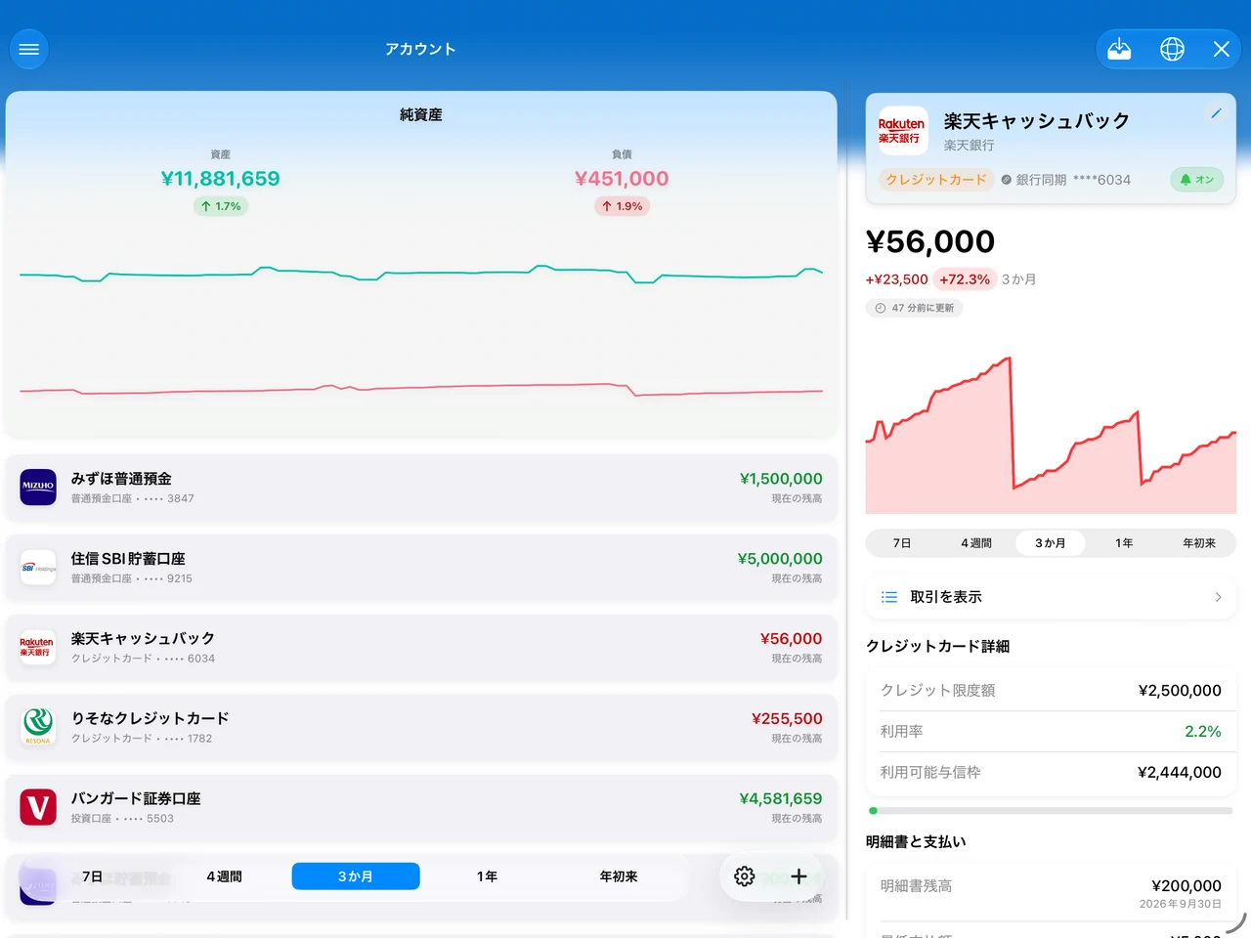Open the globe icon in header
This screenshot has height=938, width=1251.
pos(1172,49)
